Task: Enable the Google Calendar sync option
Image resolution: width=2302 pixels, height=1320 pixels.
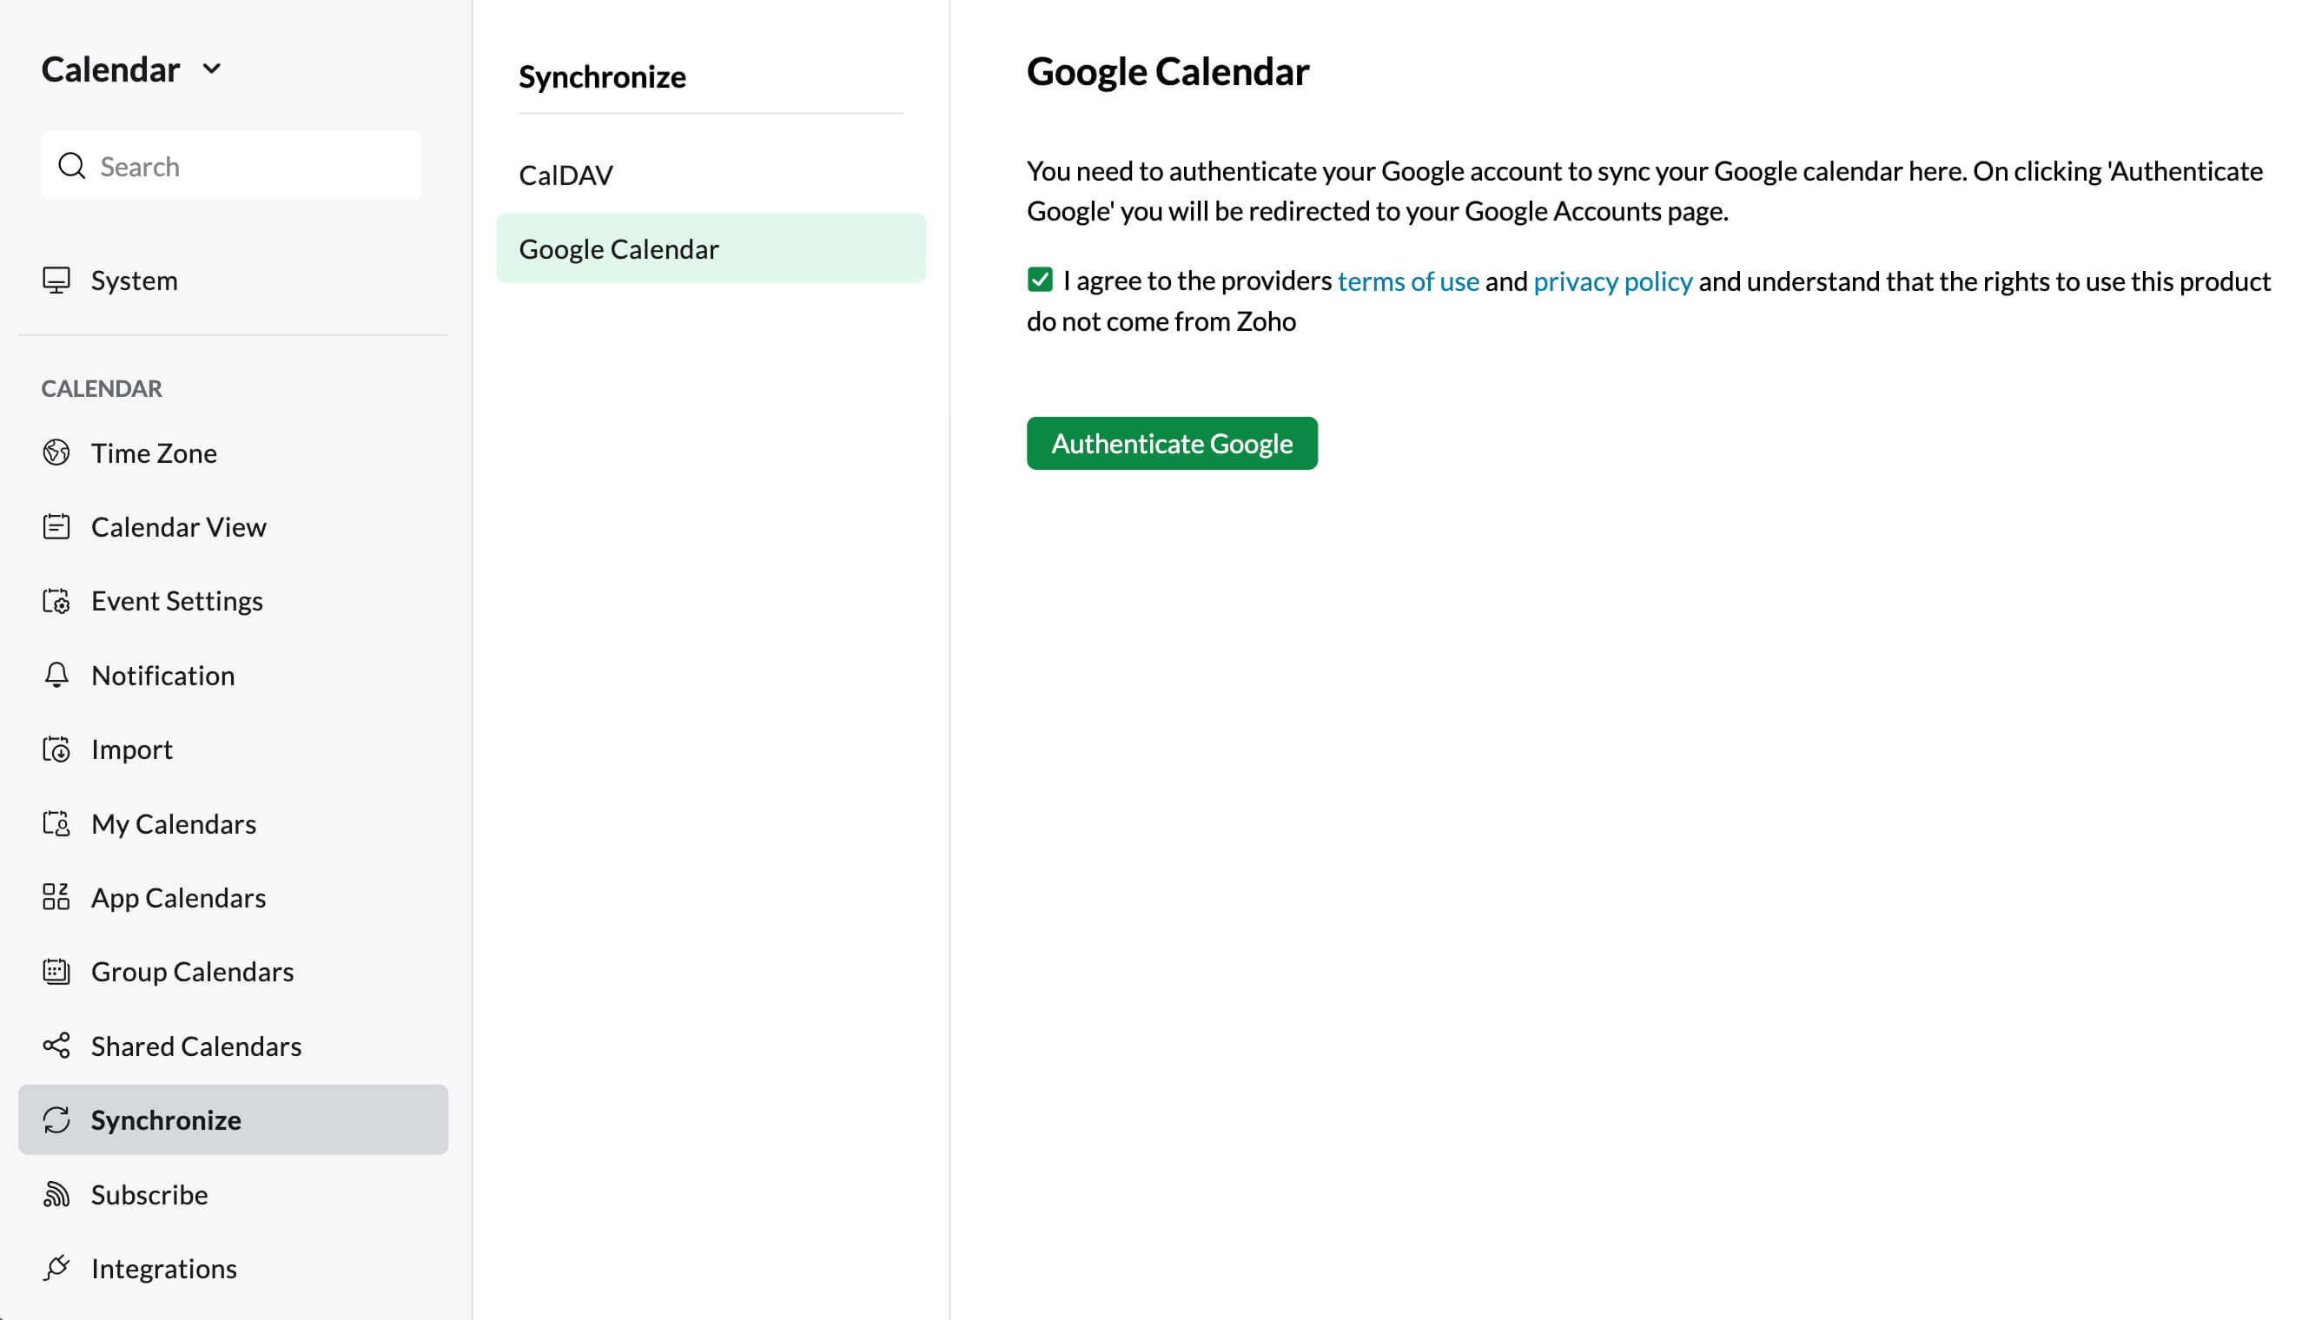Action: click(x=1172, y=443)
